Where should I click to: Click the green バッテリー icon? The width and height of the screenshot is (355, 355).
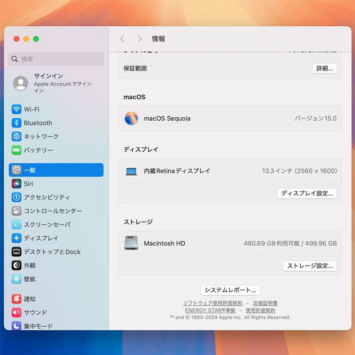pos(17,150)
